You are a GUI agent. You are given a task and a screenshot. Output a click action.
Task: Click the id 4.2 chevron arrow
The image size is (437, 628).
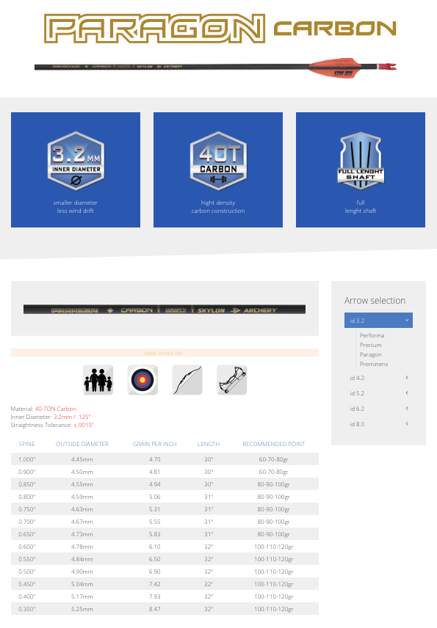(407, 377)
